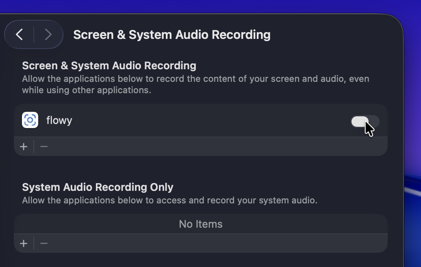Click the empty space in the flowy row
The image size is (421, 267).
pyautogui.click(x=211, y=120)
